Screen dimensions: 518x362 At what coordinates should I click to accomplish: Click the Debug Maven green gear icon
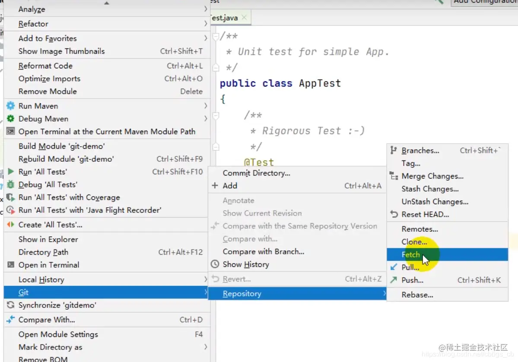tap(10, 119)
